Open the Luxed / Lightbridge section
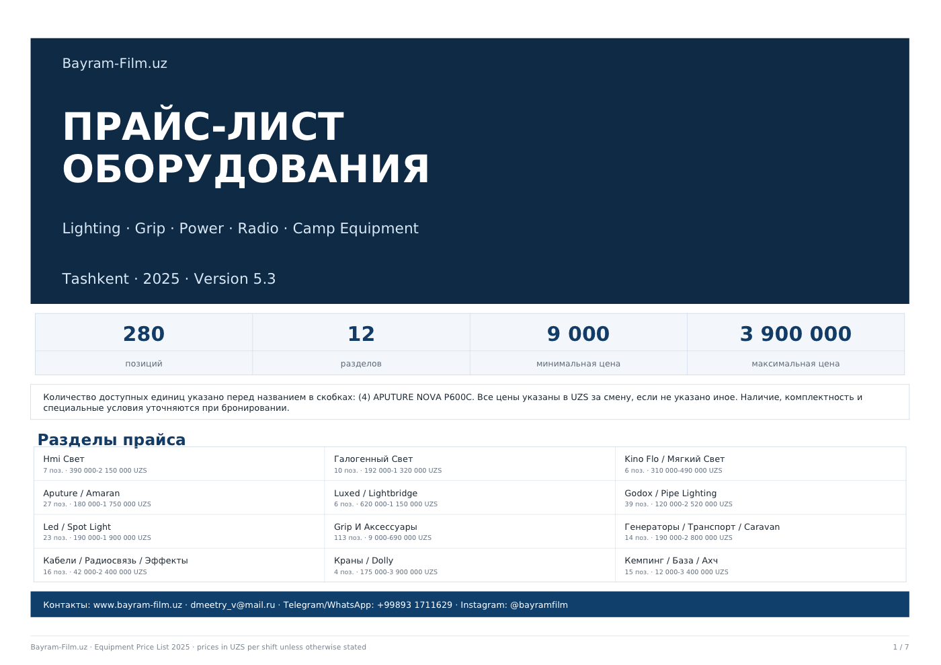Viewport: 941px width, 665px height. click(x=470, y=498)
